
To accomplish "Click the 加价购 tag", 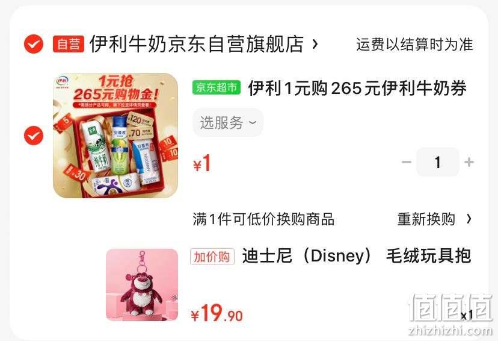I will pos(212,257).
